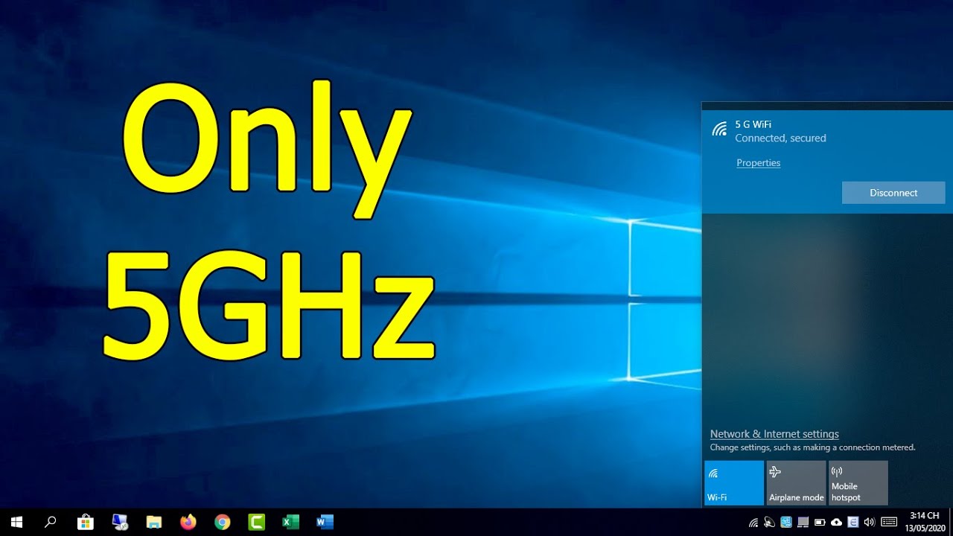Click the Wi-Fi signal icon beside 5 G WiFi

point(719,129)
